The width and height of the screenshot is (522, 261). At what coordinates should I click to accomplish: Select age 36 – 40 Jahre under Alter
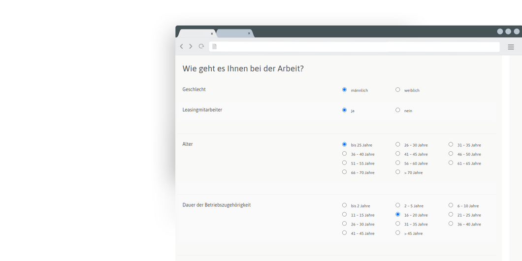344,154
